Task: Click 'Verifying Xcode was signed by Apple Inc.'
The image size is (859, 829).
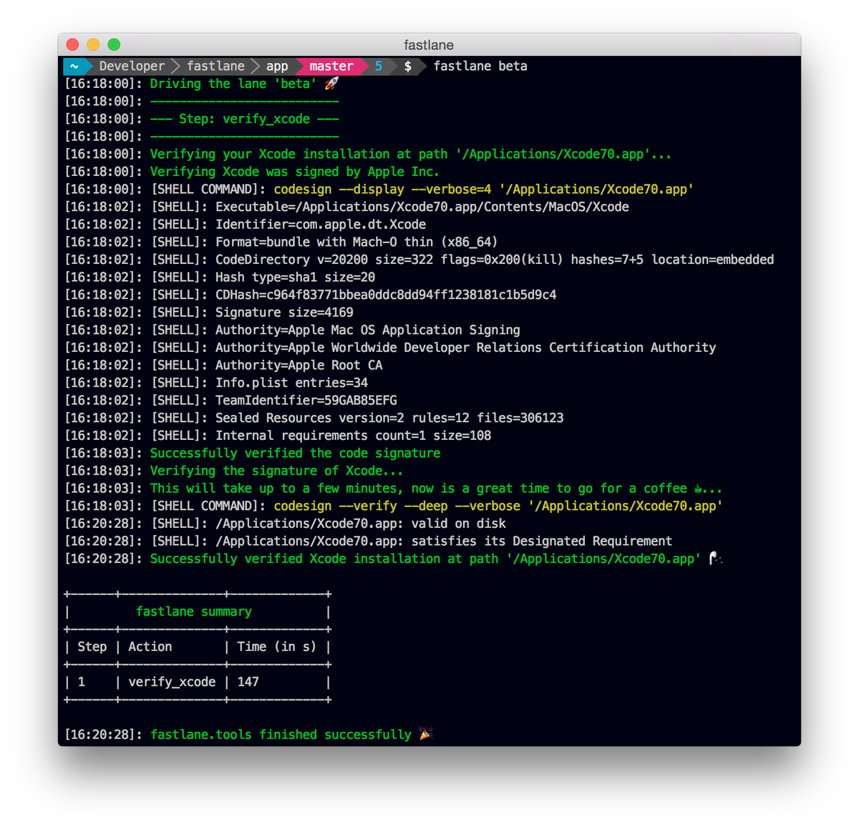Action: 294,172
